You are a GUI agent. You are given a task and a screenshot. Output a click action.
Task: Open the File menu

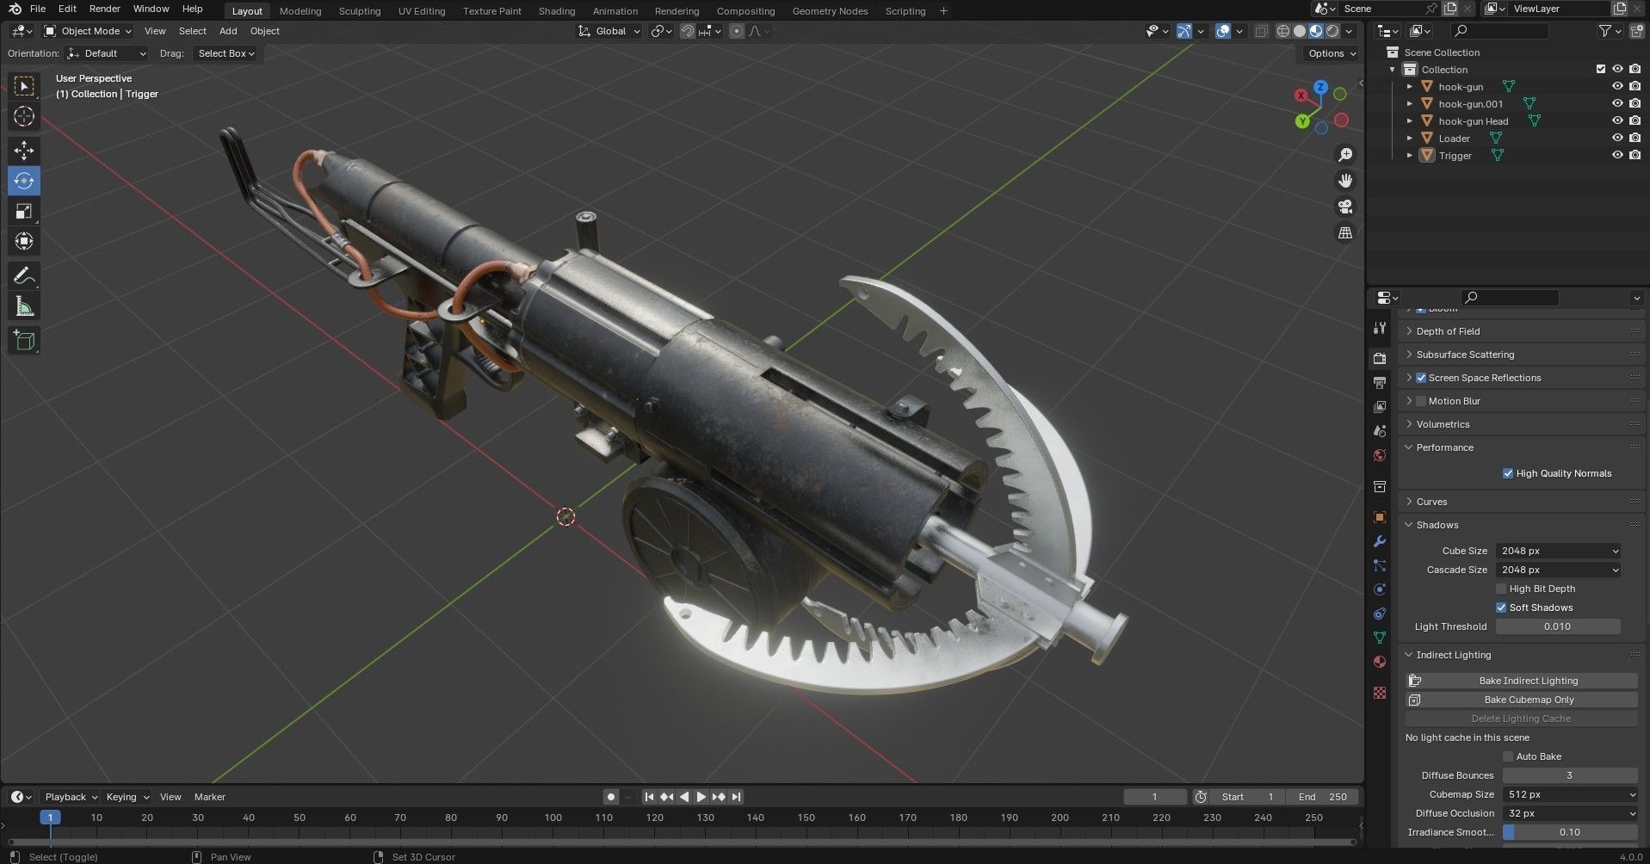coord(38,9)
